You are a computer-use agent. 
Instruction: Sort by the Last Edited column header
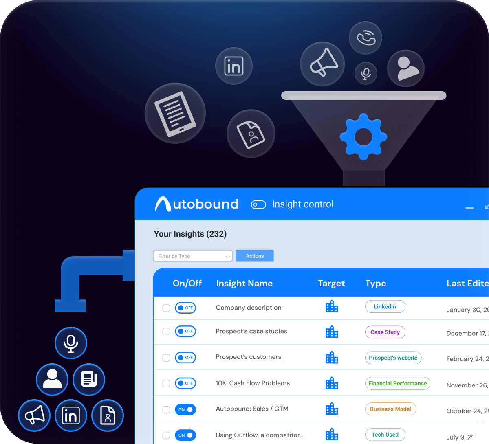point(468,284)
